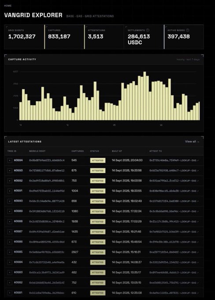Open LOOKUP link for tx 0xbf3a701938
The image size is (215, 300).
point(185,171)
